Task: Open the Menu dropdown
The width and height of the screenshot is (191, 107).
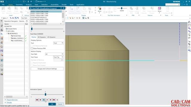Action: [x=5, y=18]
